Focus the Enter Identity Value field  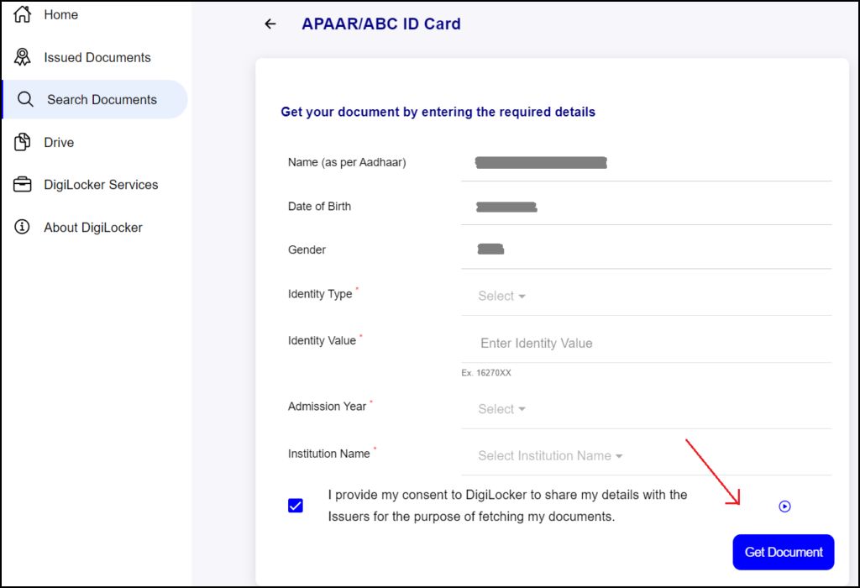[x=646, y=344]
